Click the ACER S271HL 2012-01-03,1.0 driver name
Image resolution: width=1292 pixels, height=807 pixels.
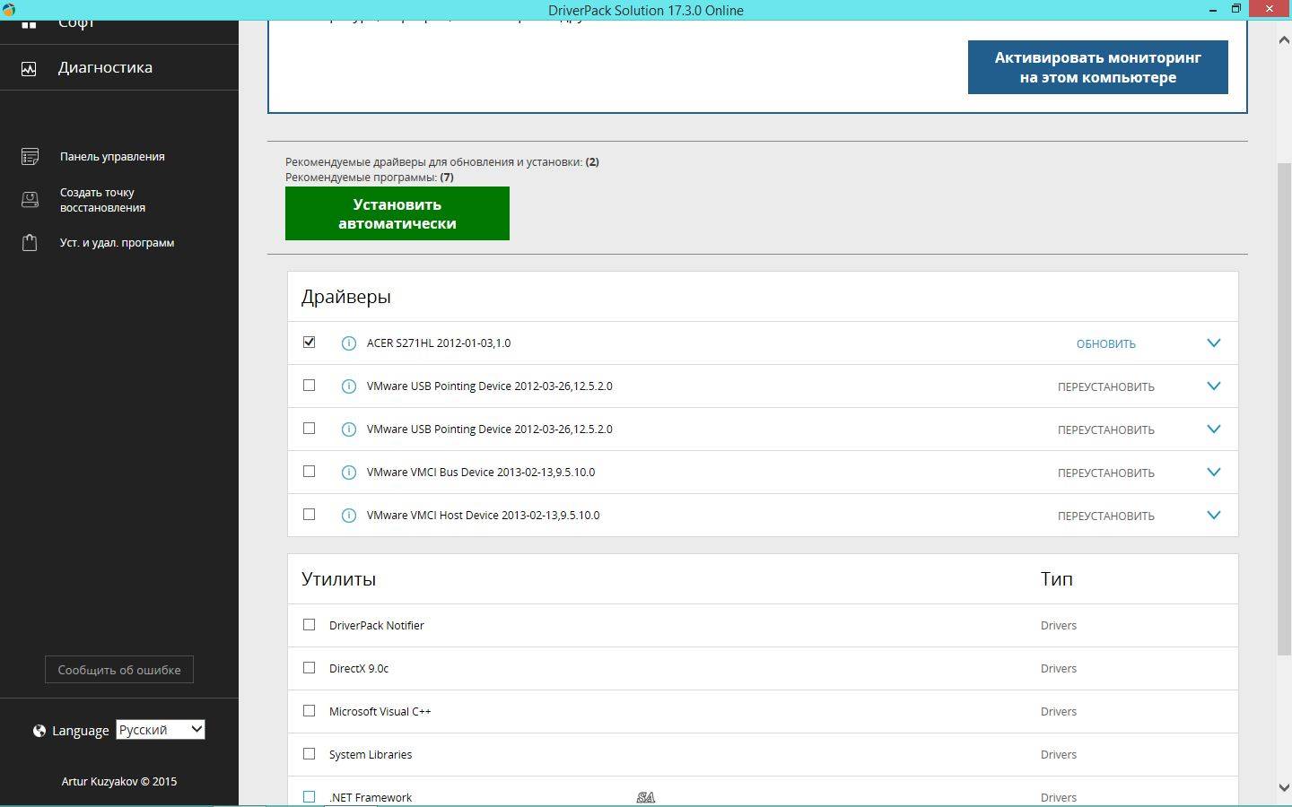pyautogui.click(x=439, y=343)
